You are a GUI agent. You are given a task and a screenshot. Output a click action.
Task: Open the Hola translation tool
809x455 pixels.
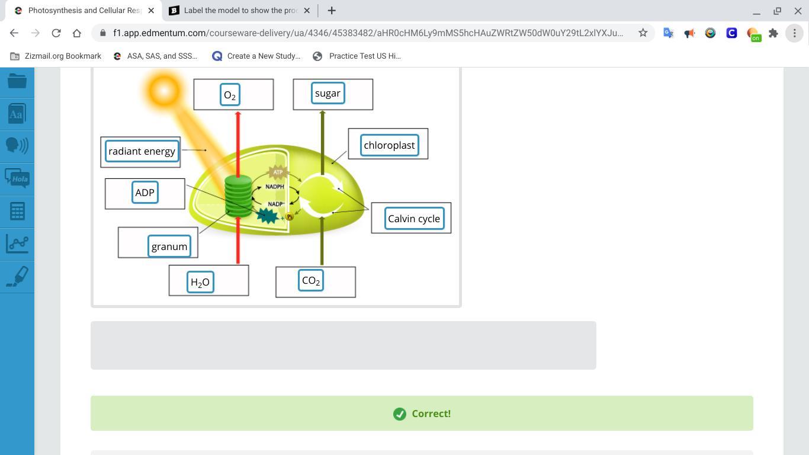tap(17, 178)
